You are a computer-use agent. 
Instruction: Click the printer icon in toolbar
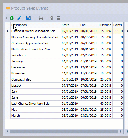[x=41, y=18]
